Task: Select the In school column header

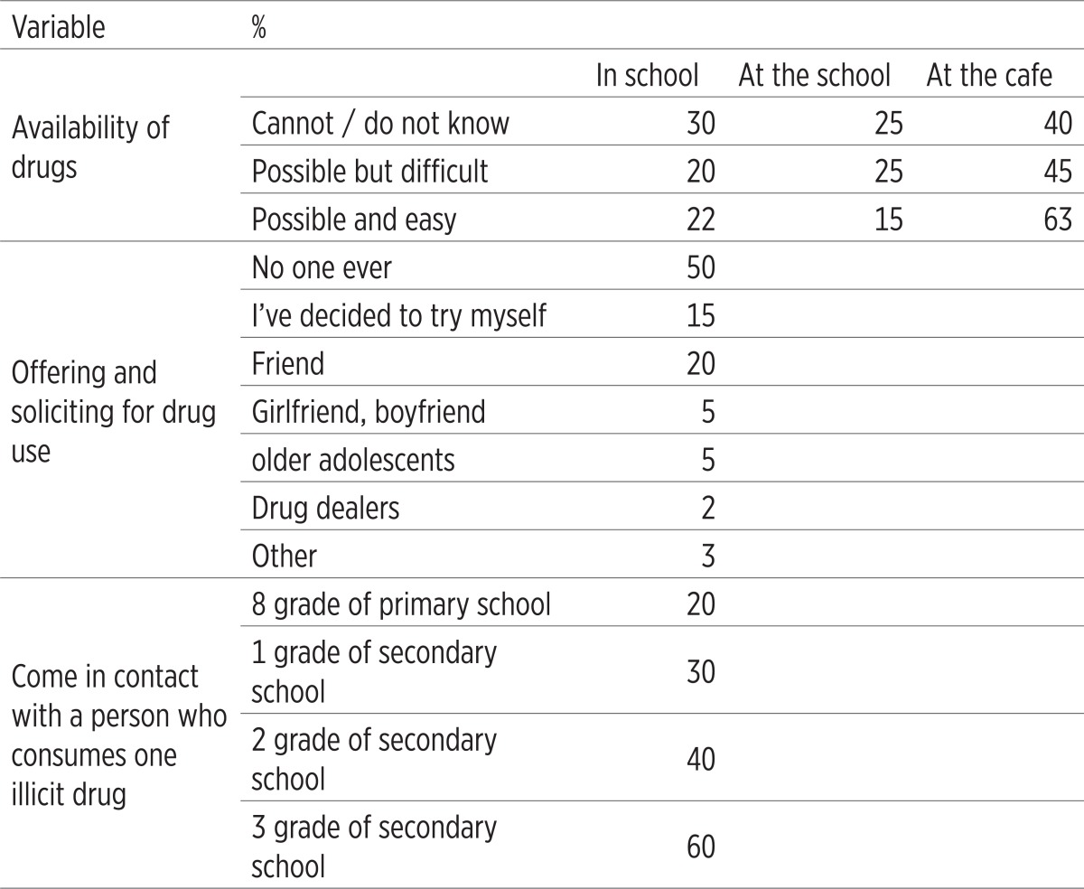Action: click(x=647, y=76)
